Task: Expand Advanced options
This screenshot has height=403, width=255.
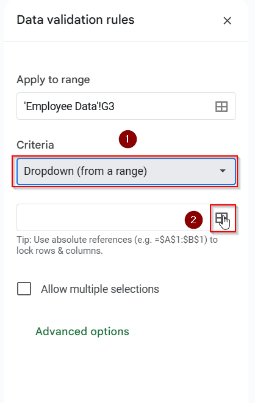Action: point(82,331)
